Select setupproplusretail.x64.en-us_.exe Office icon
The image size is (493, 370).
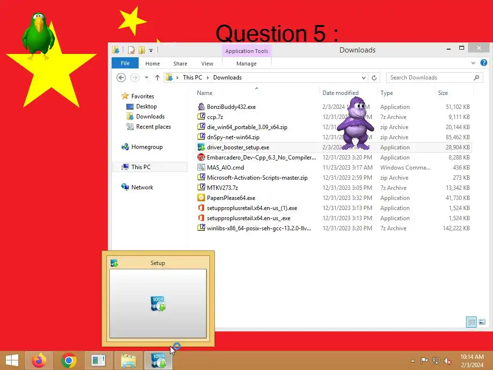point(201,218)
